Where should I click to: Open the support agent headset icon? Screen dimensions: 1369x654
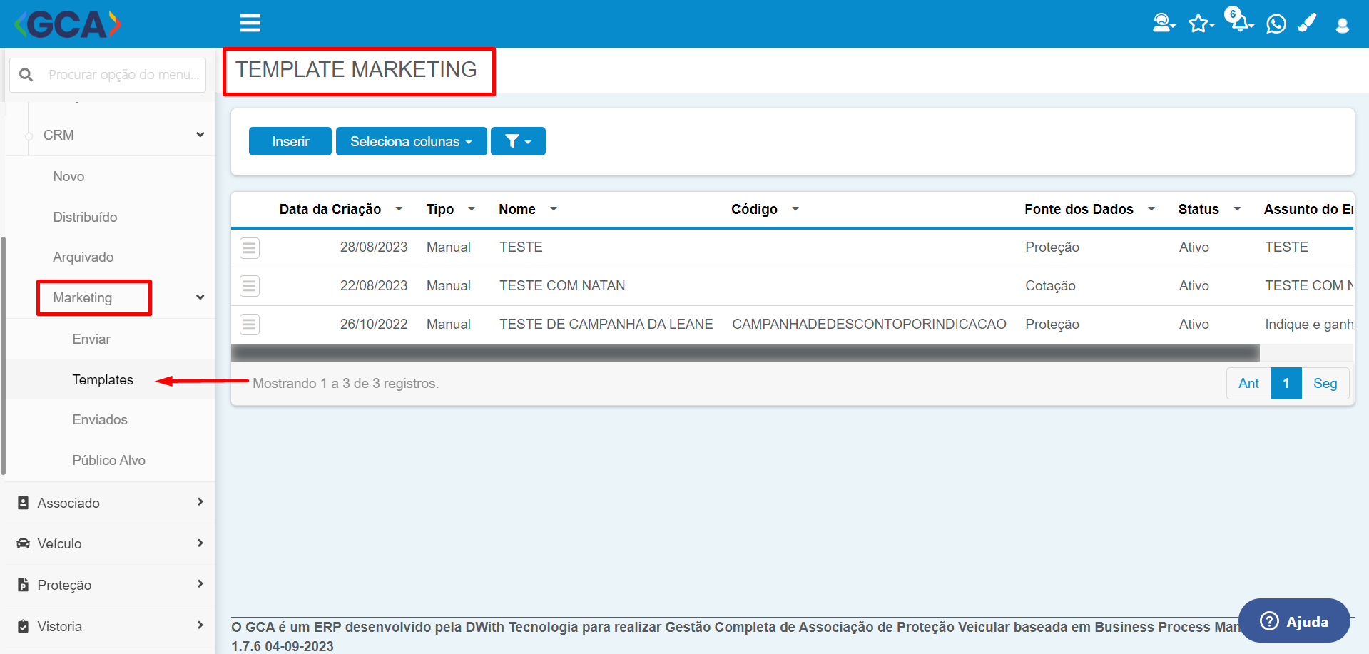click(1164, 24)
